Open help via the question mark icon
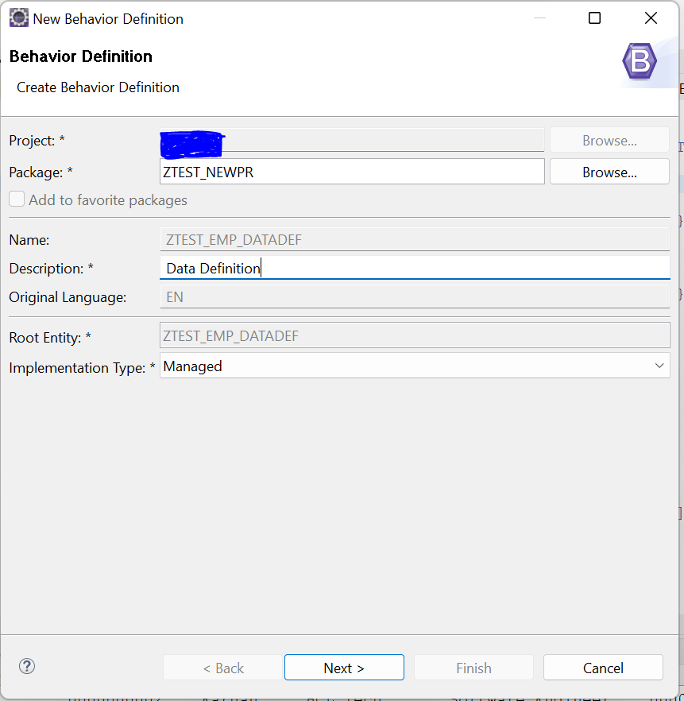684x701 pixels. [27, 666]
